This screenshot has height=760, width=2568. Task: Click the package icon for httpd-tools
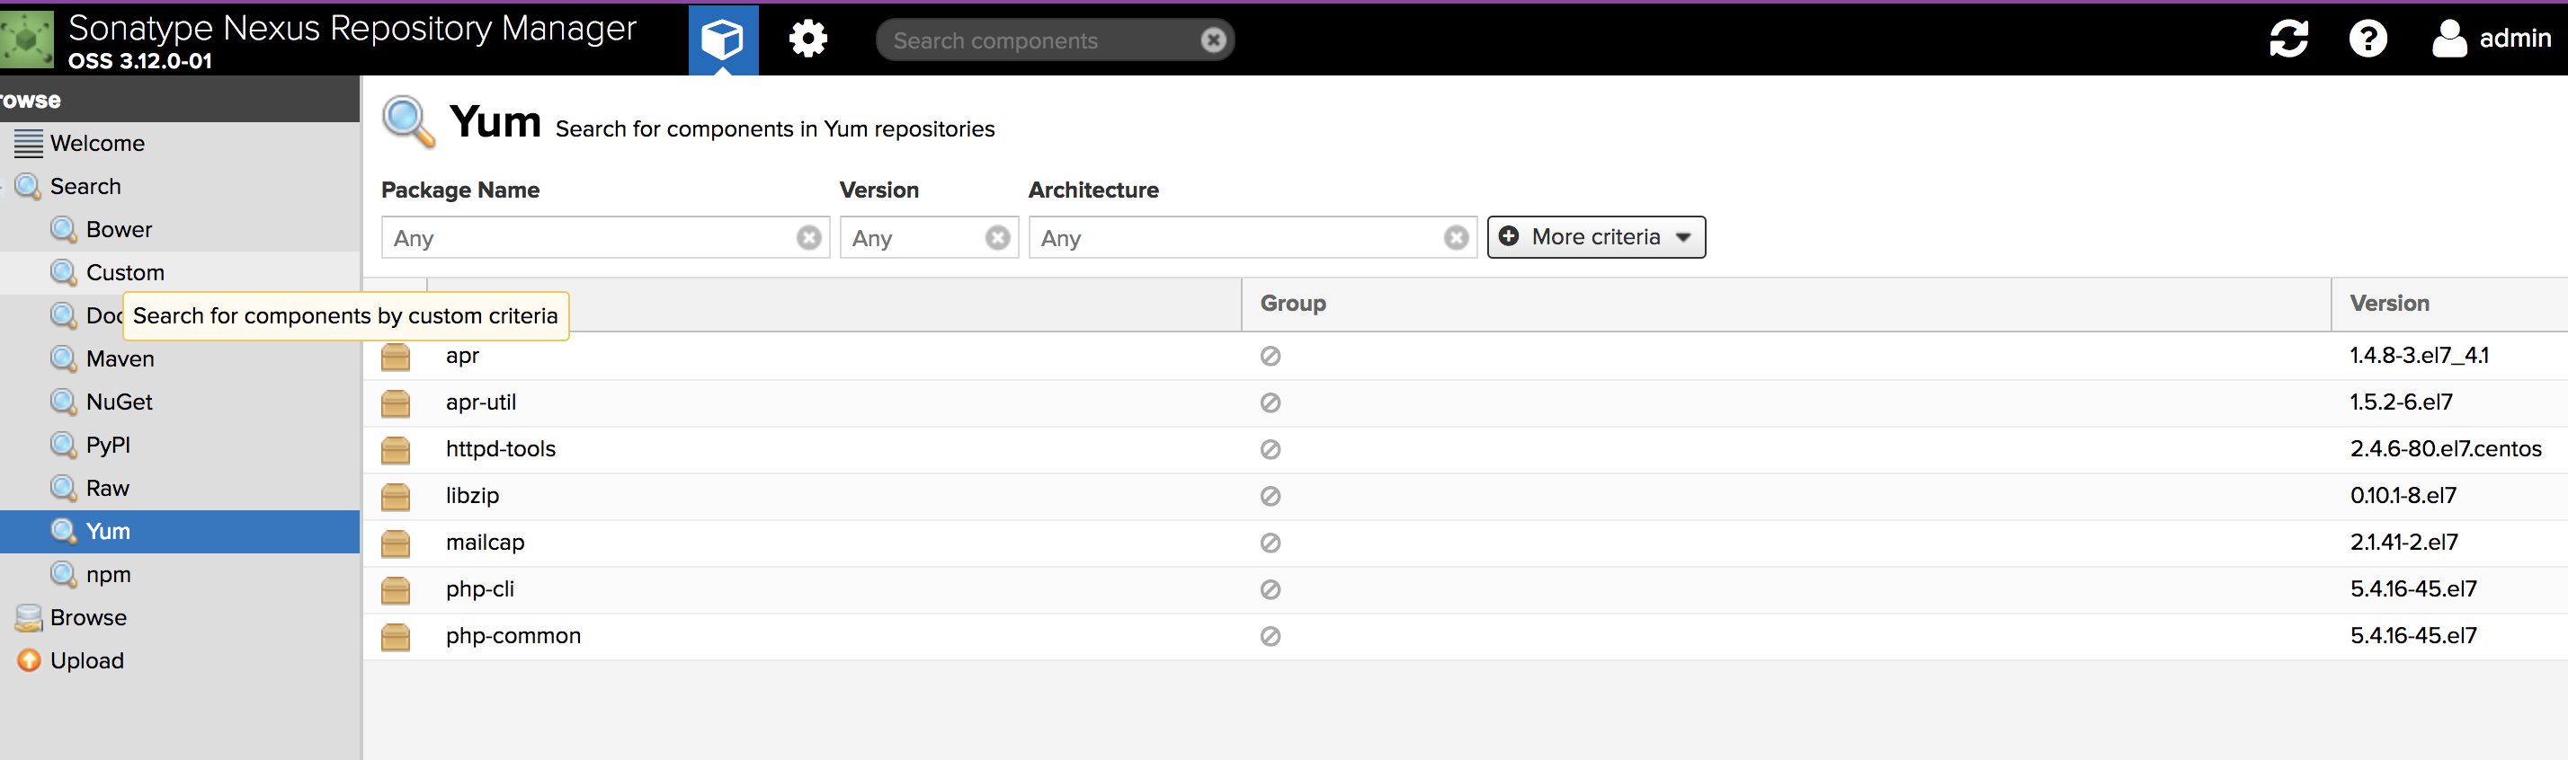[396, 449]
